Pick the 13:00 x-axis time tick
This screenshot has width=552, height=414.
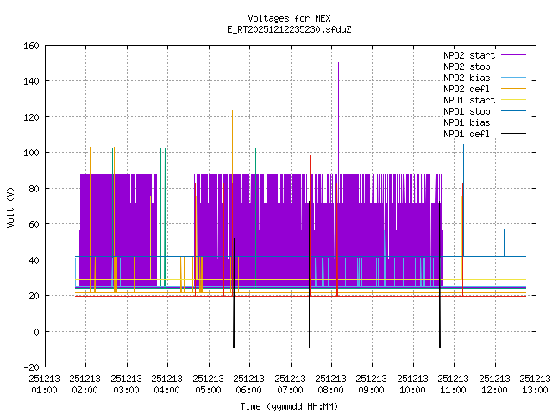tap(534, 384)
